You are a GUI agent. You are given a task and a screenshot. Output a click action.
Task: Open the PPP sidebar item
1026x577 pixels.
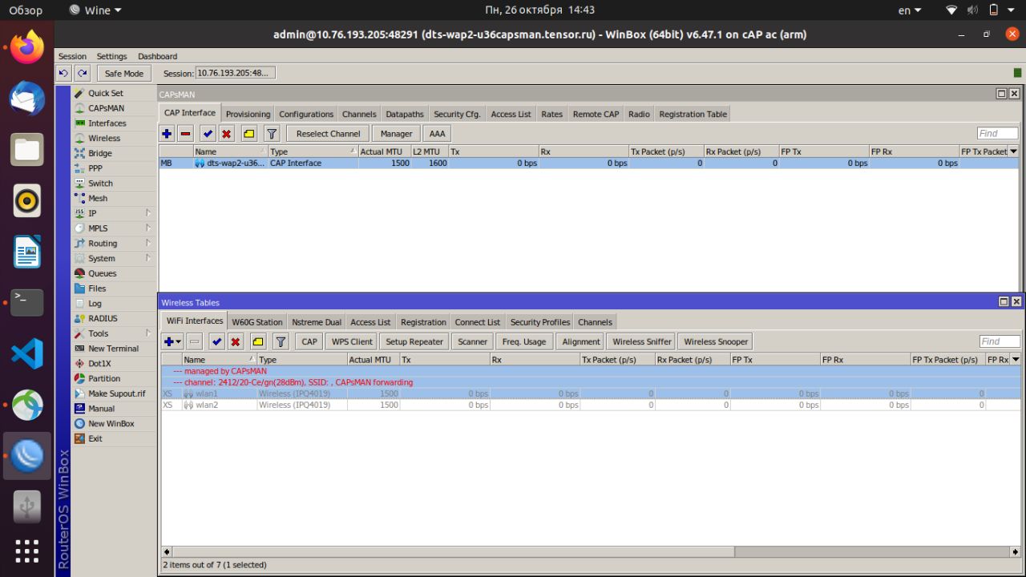coord(95,168)
